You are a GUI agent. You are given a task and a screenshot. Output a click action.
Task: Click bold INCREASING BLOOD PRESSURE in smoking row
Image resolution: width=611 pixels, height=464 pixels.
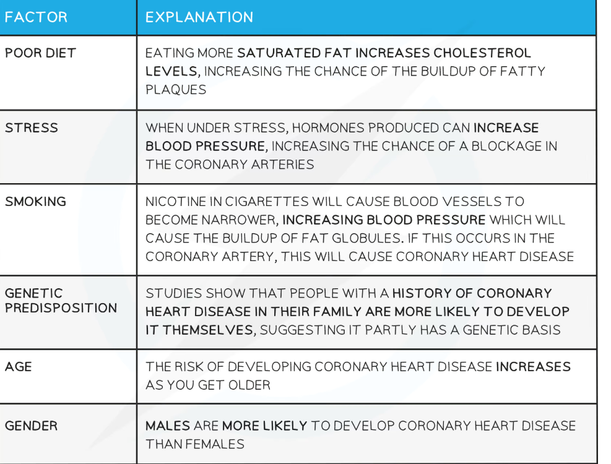pos(384,220)
